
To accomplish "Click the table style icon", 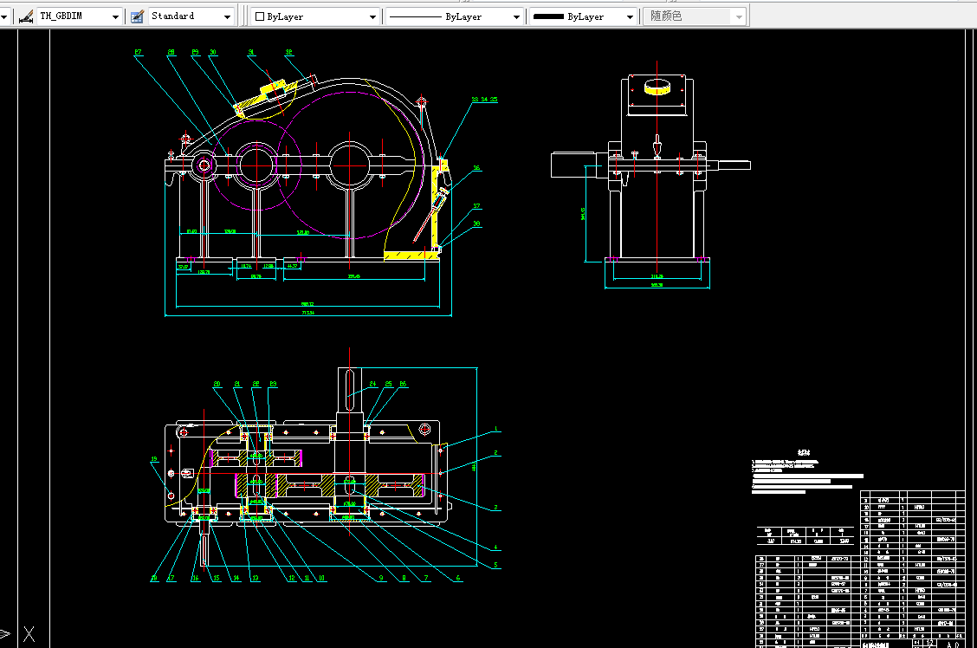I will (x=137, y=16).
